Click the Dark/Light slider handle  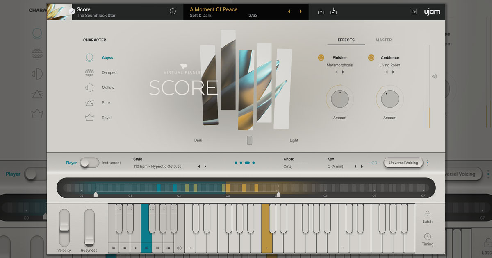tap(249, 140)
